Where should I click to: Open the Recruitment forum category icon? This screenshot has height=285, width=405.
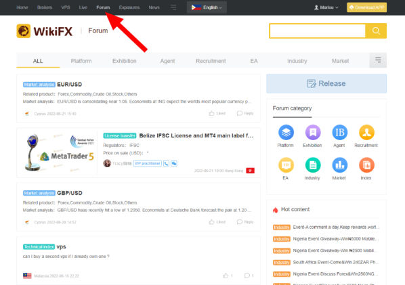tap(366, 133)
